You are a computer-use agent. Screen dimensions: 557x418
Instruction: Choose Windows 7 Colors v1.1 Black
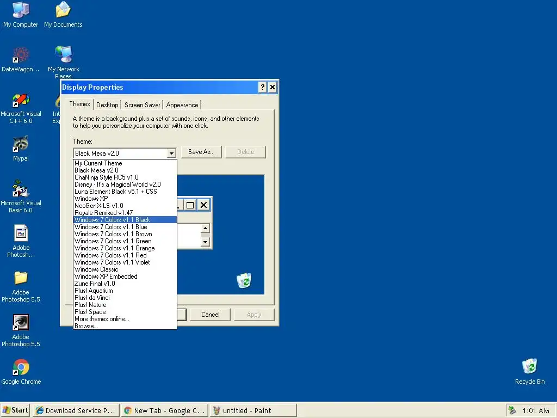(125, 220)
